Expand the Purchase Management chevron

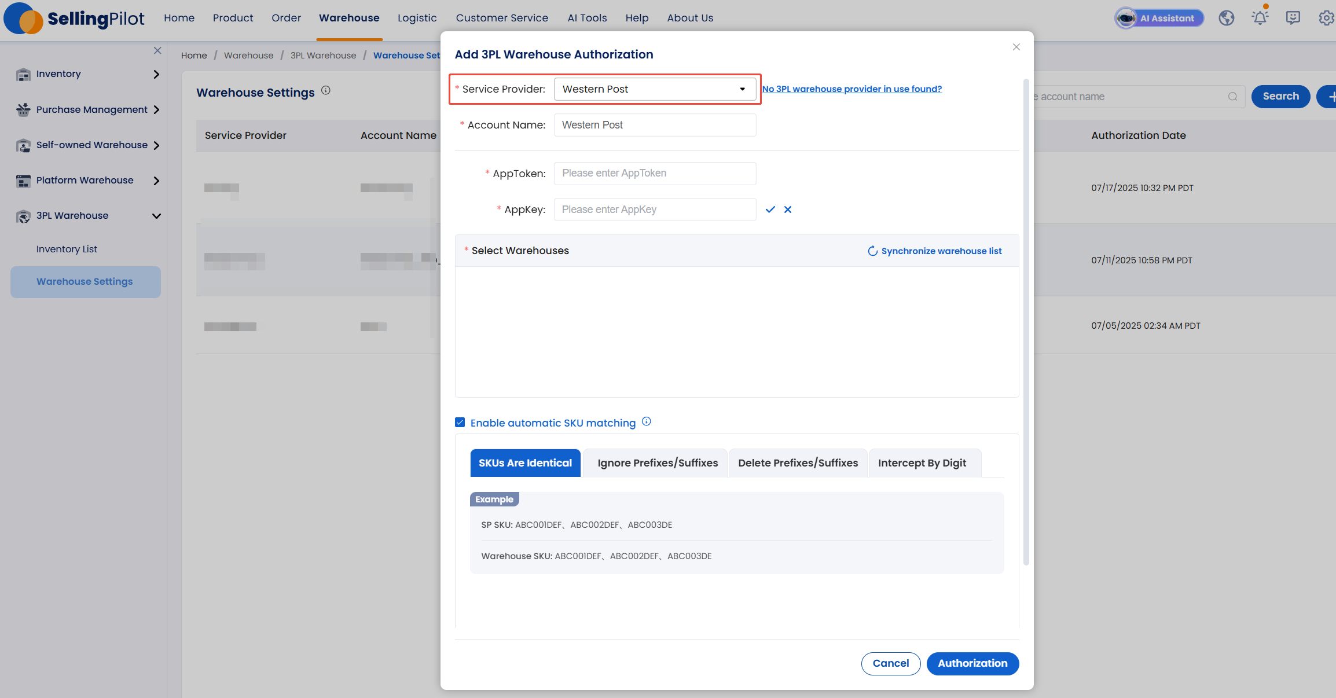click(156, 110)
